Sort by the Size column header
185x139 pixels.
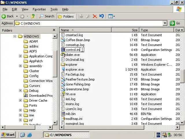[x=125, y=30]
